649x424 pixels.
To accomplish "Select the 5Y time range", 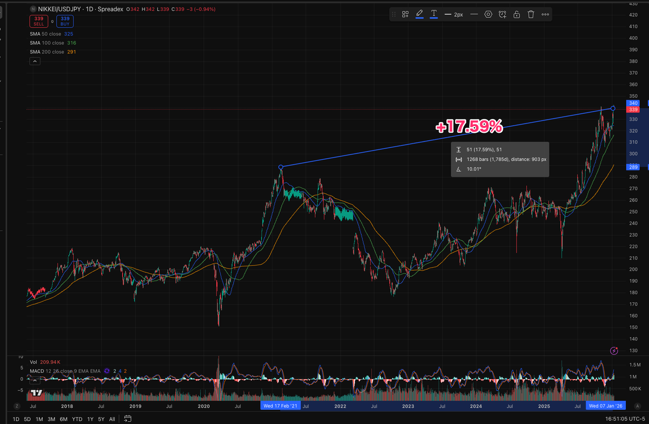I will coord(101,419).
